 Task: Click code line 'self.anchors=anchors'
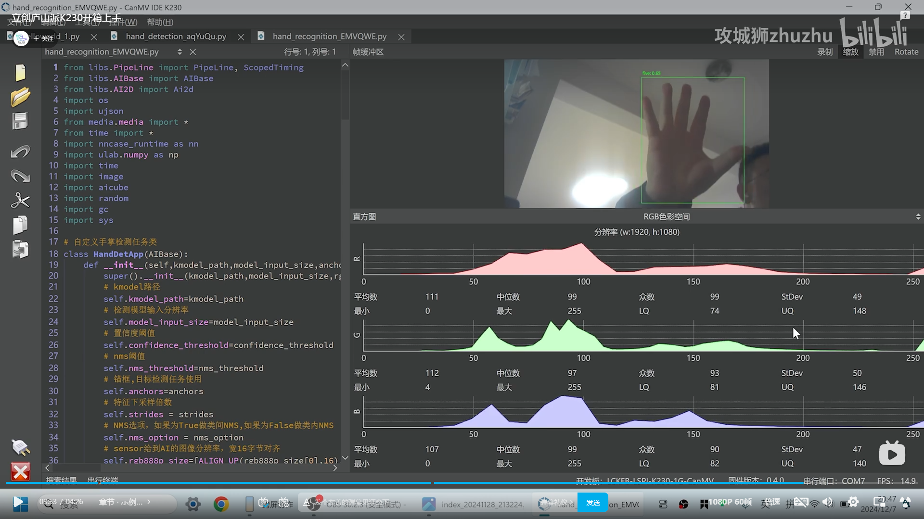(153, 392)
